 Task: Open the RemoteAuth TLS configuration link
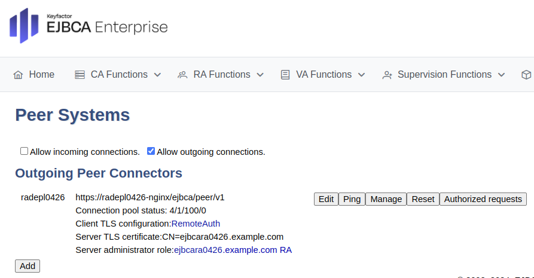pos(196,224)
